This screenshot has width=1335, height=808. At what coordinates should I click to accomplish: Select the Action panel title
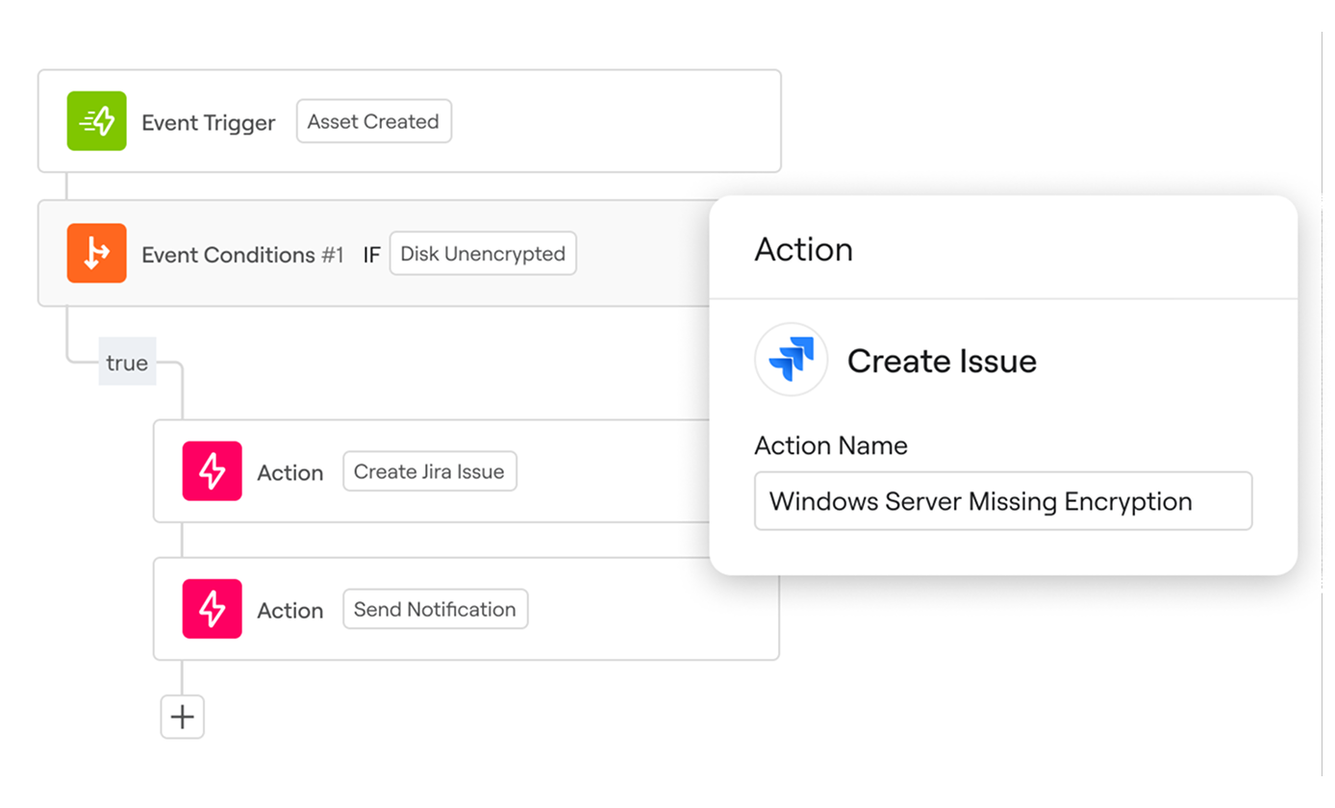[804, 249]
